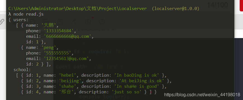Click the description 'At beiJing is ok'

coord(142,81)
